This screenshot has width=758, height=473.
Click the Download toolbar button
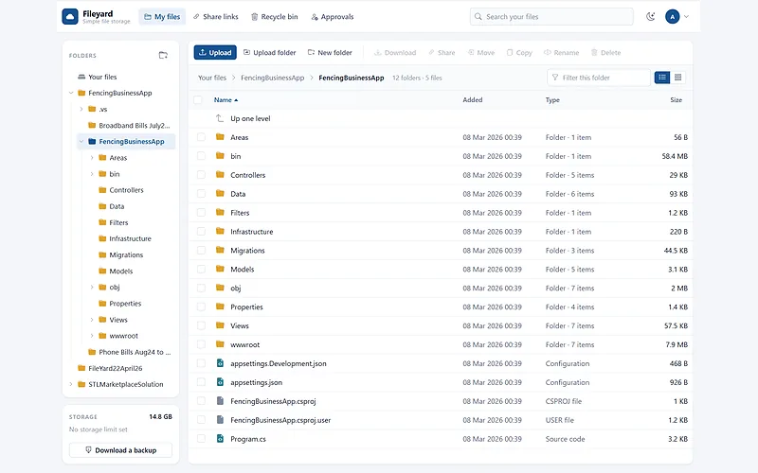point(395,53)
